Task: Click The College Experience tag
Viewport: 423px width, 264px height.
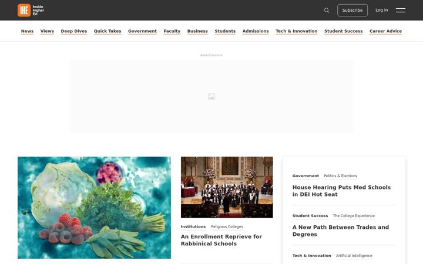Action: [354, 215]
